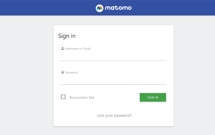The image size is (215, 135).
Task: Click the gray page background right of card
Action: pos(194,75)
